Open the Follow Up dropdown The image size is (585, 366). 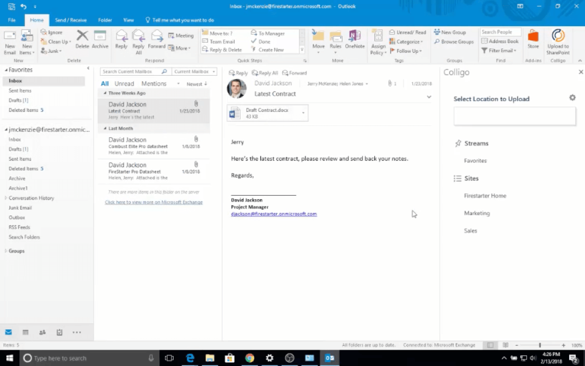(406, 51)
